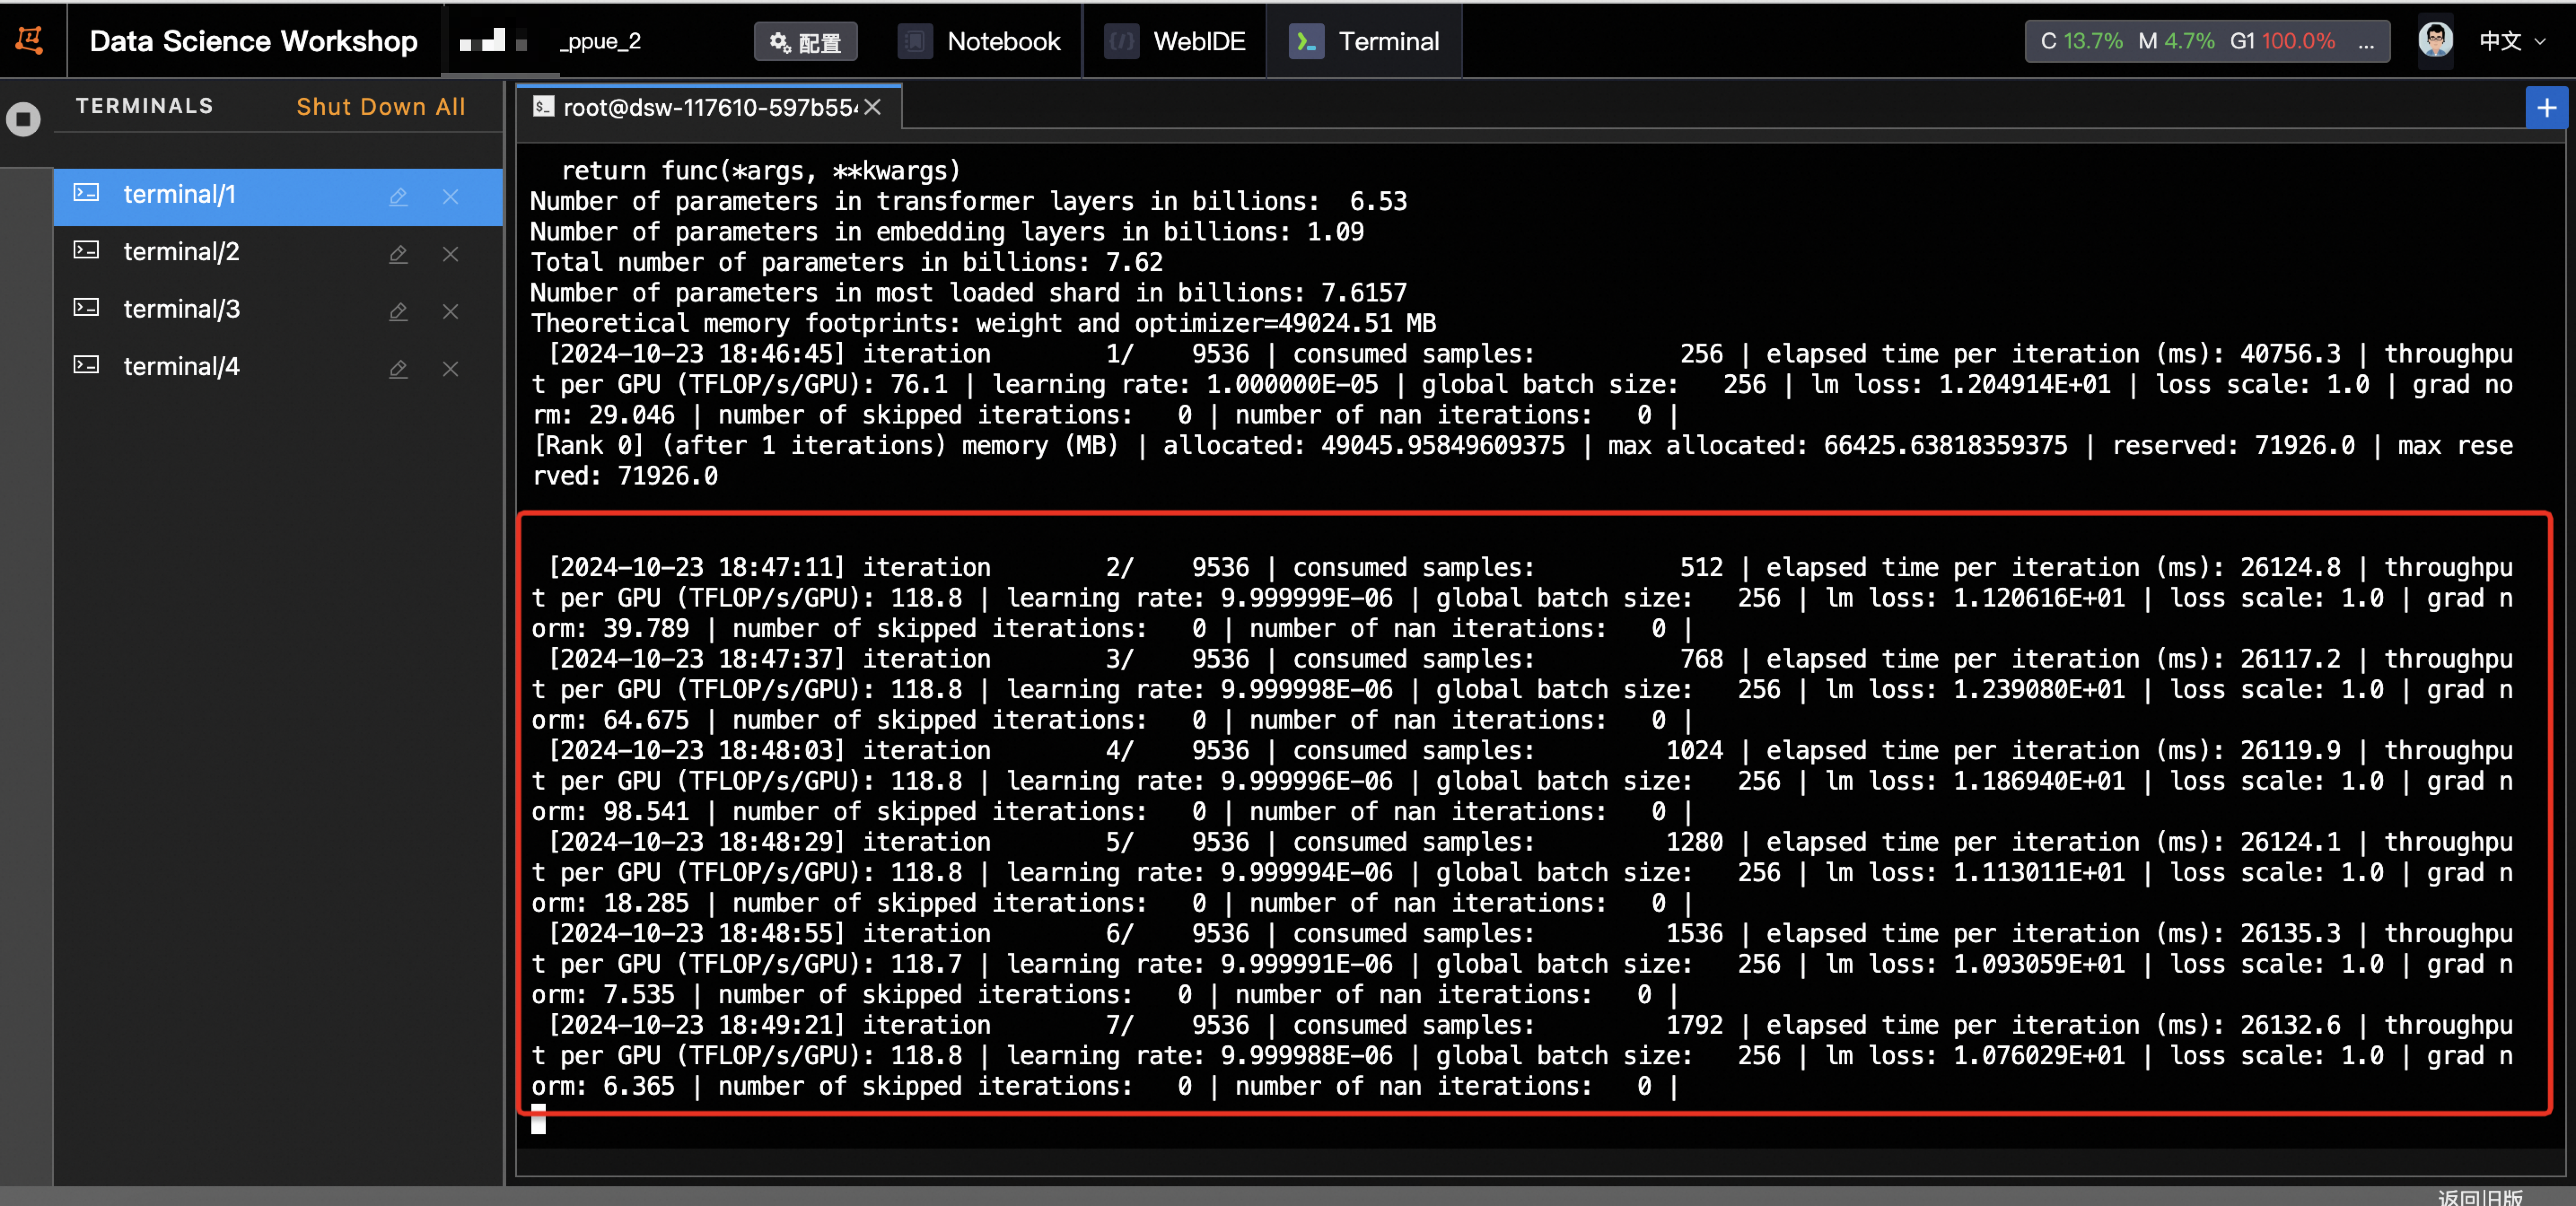Close terminal/4 using its X icon
The image size is (2576, 1206).
450,369
